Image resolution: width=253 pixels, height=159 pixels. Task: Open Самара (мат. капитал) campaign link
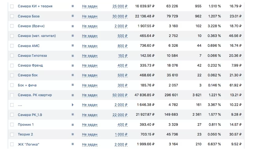pyautogui.click(x=37, y=36)
